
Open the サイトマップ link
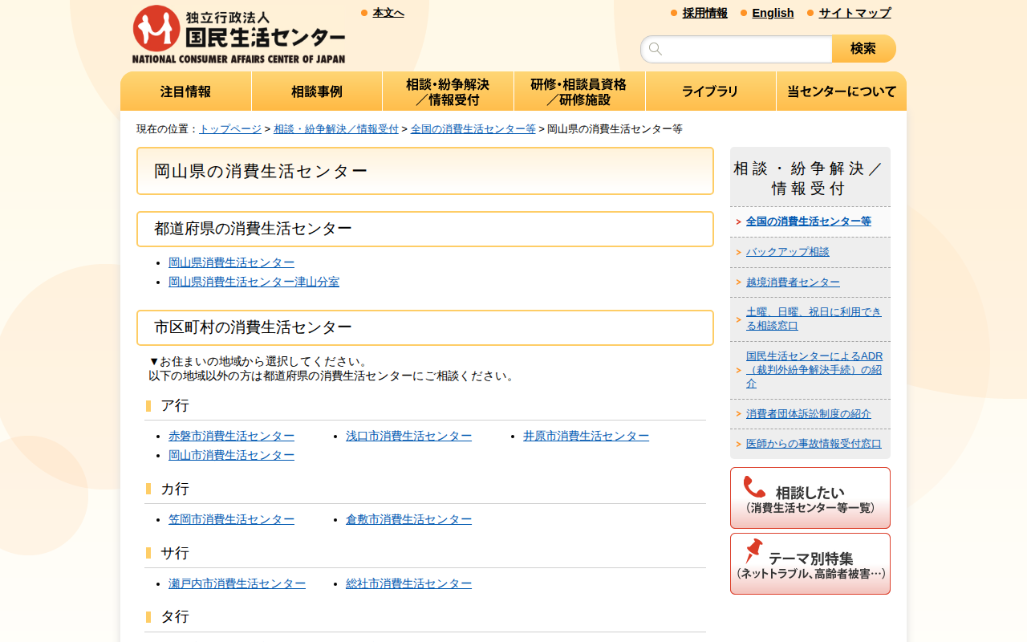854,13
